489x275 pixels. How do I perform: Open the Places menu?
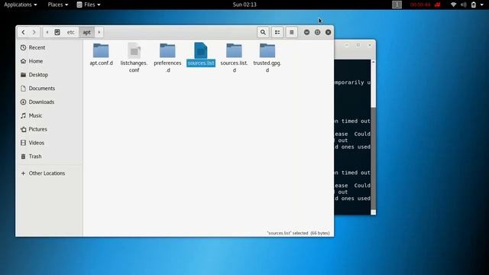58,5
